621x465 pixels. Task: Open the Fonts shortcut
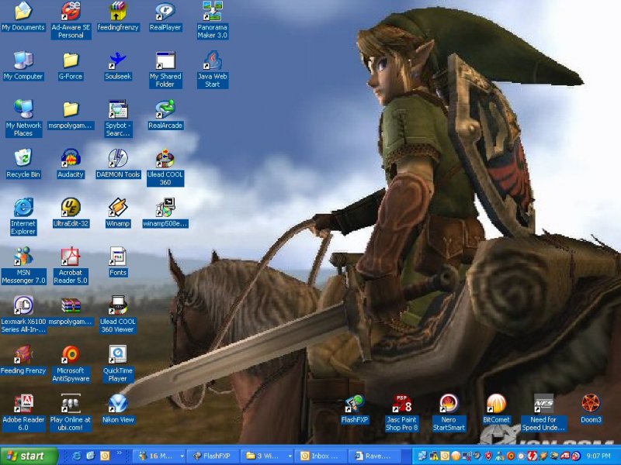(118, 262)
